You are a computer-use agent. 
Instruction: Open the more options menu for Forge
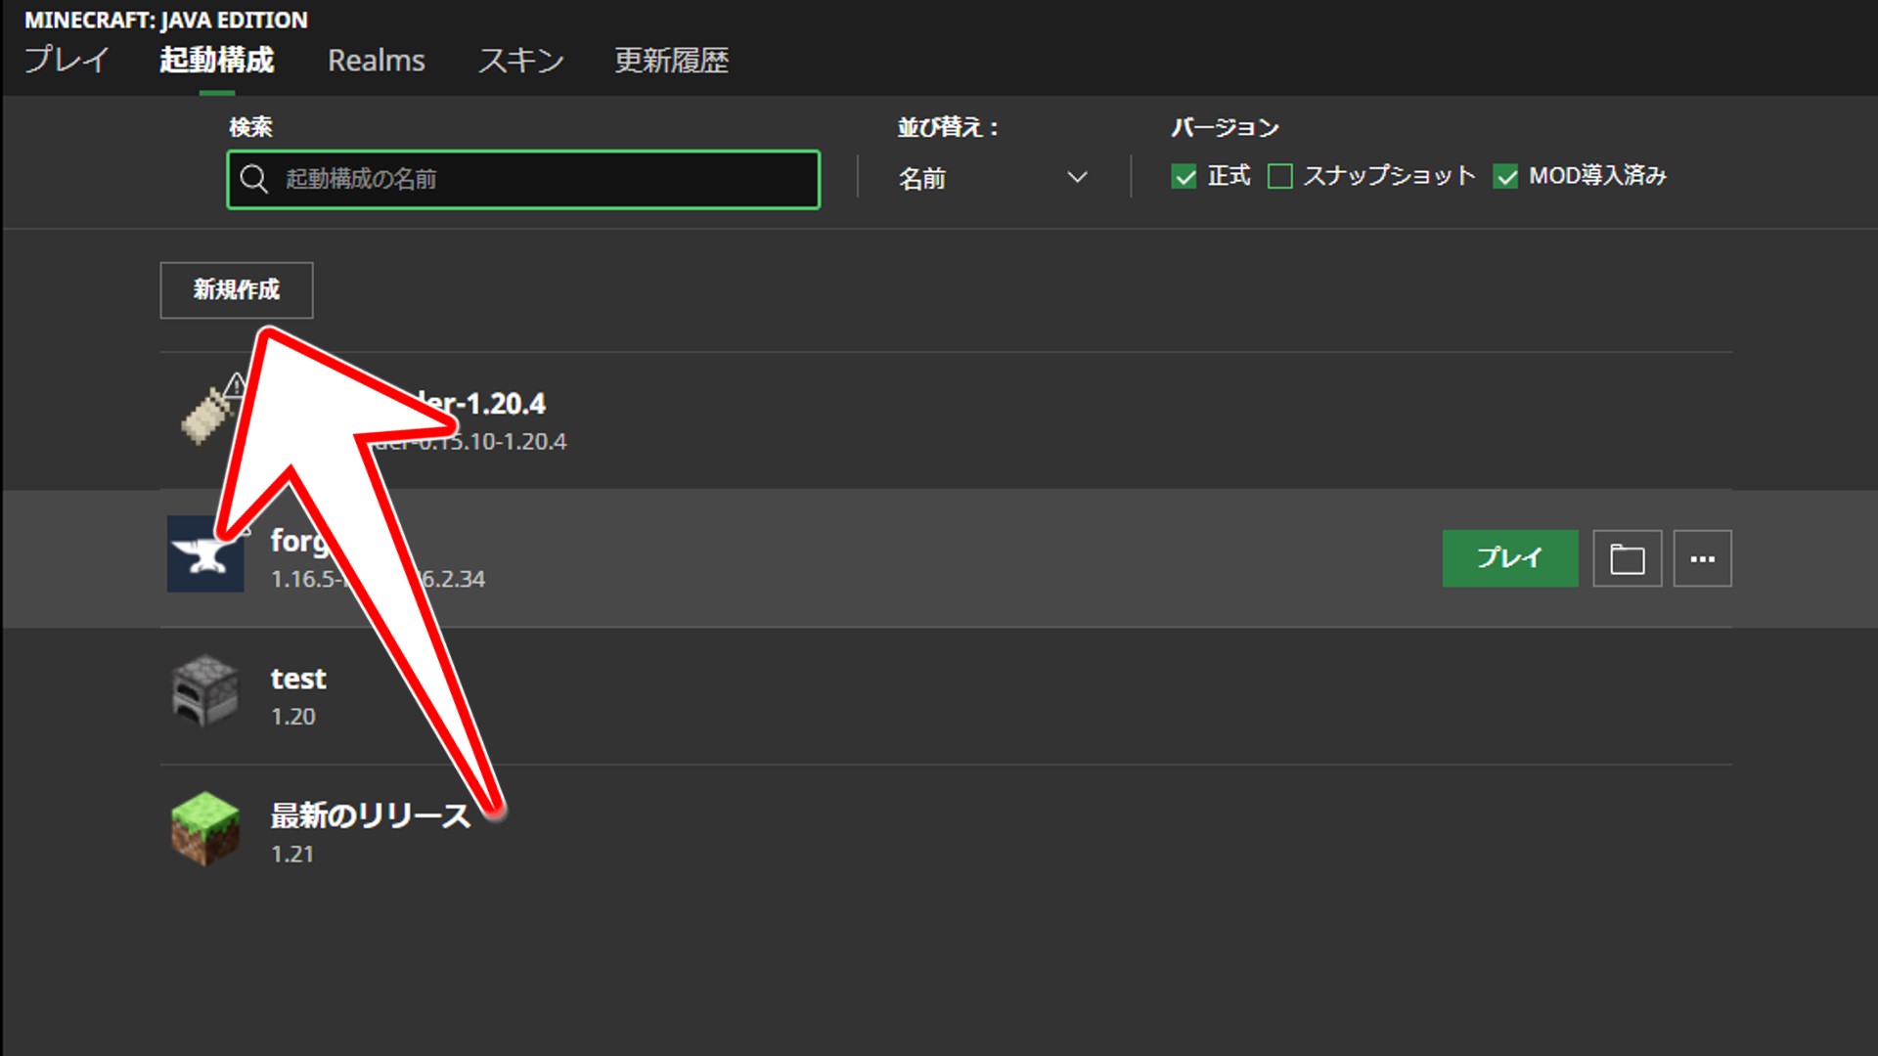[1702, 558]
